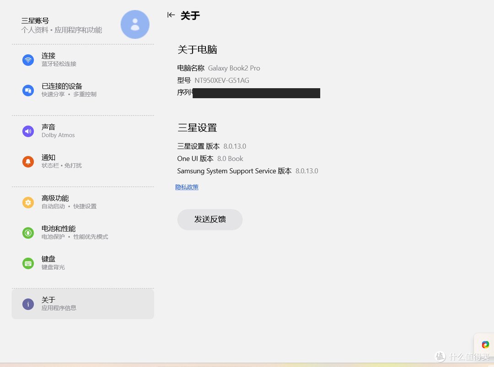Click the 三星设置 版本 value 8.0.13.0
The image size is (494, 367).
pos(235,146)
